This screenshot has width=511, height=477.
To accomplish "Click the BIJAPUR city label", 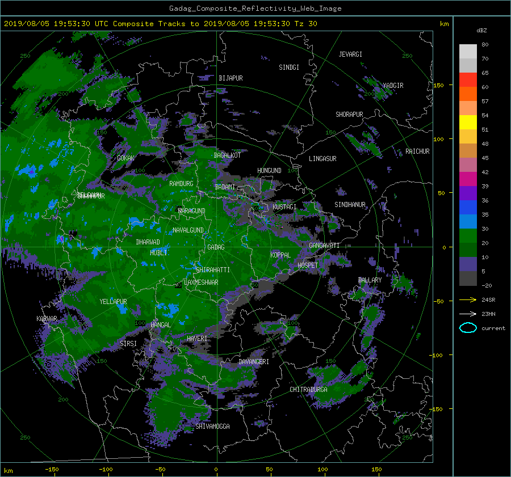I will 231,78.
